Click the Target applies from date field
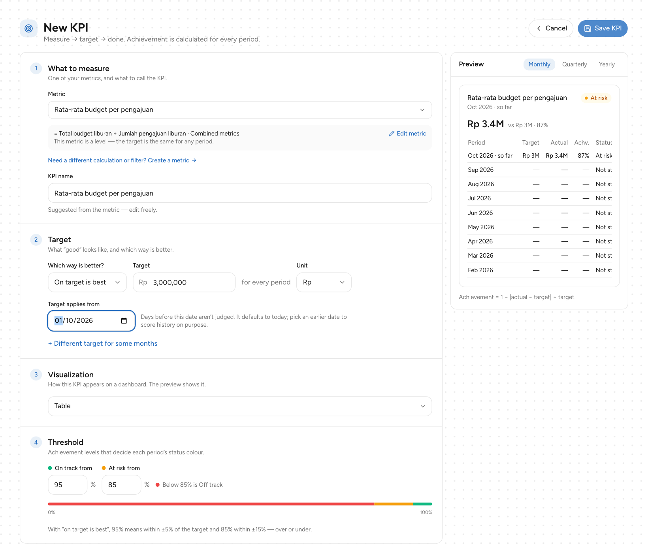 point(91,321)
